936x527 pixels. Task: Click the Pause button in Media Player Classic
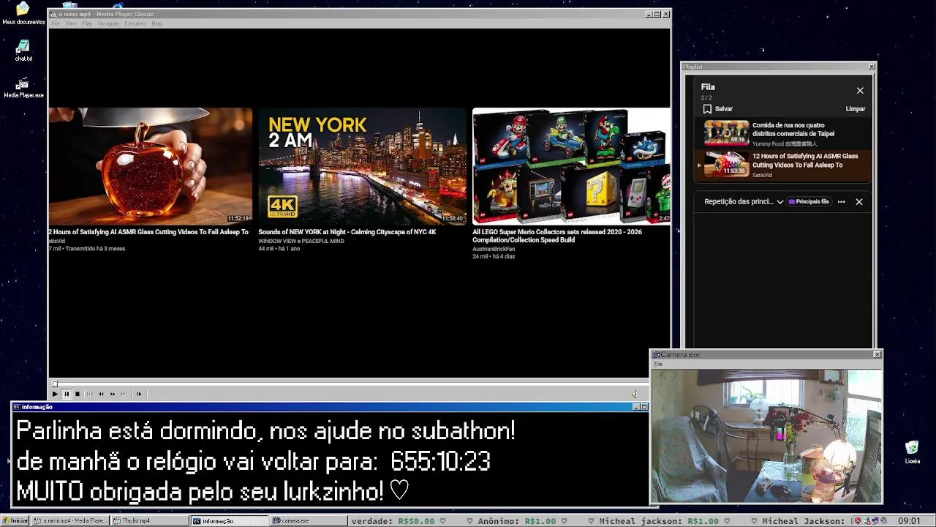click(67, 394)
